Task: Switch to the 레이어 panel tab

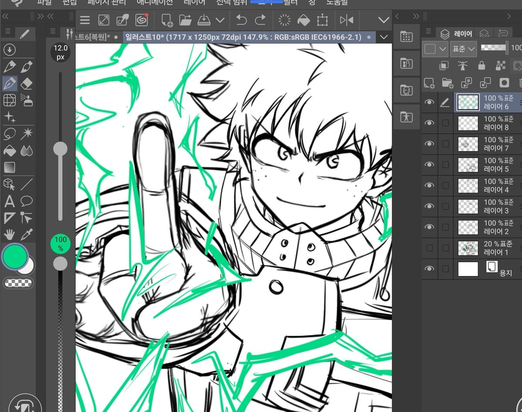Action: (456, 34)
